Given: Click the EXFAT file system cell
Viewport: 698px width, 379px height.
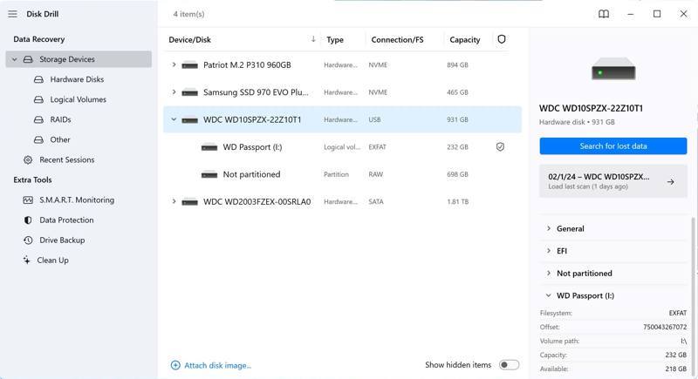Looking at the screenshot, I should tap(377, 147).
